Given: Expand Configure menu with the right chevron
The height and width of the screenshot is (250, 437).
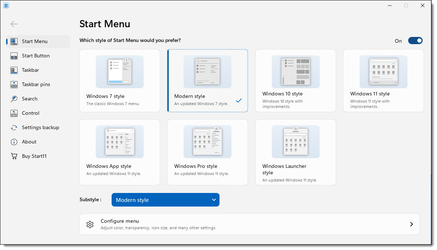Looking at the screenshot, I should point(411,224).
